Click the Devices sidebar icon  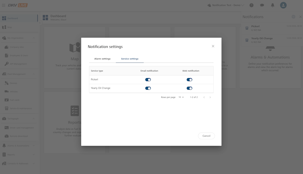(7, 83)
